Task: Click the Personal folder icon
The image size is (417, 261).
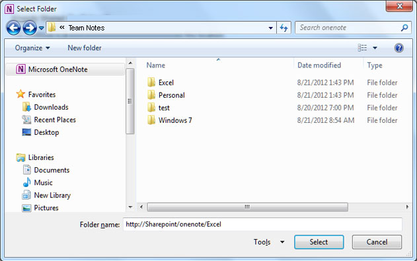Action: click(x=151, y=94)
